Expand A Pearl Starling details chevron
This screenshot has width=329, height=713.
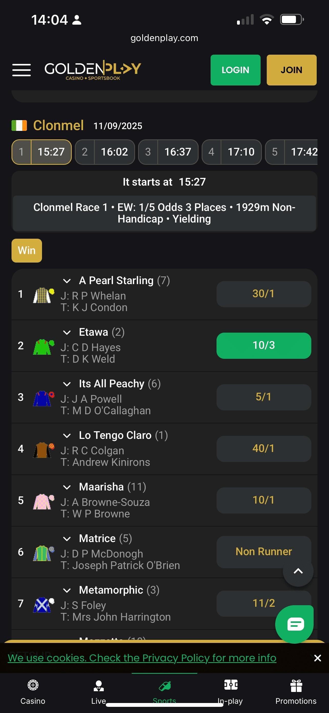pos(67,281)
